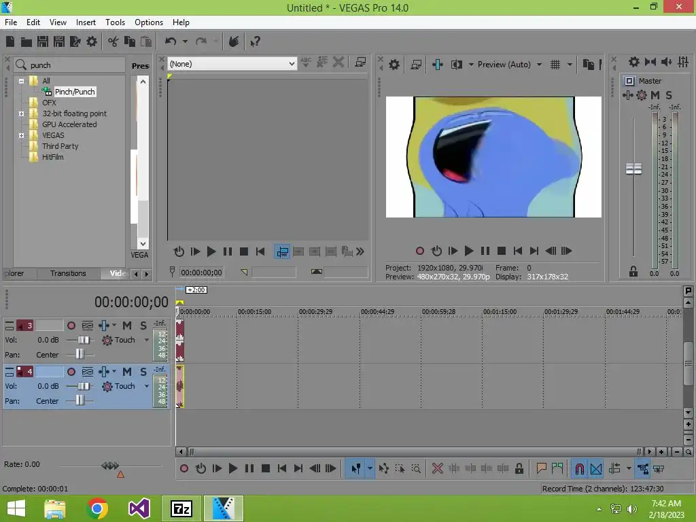Select the GPU Accelerated folder
The height and width of the screenshot is (522, 696).
[x=69, y=125]
